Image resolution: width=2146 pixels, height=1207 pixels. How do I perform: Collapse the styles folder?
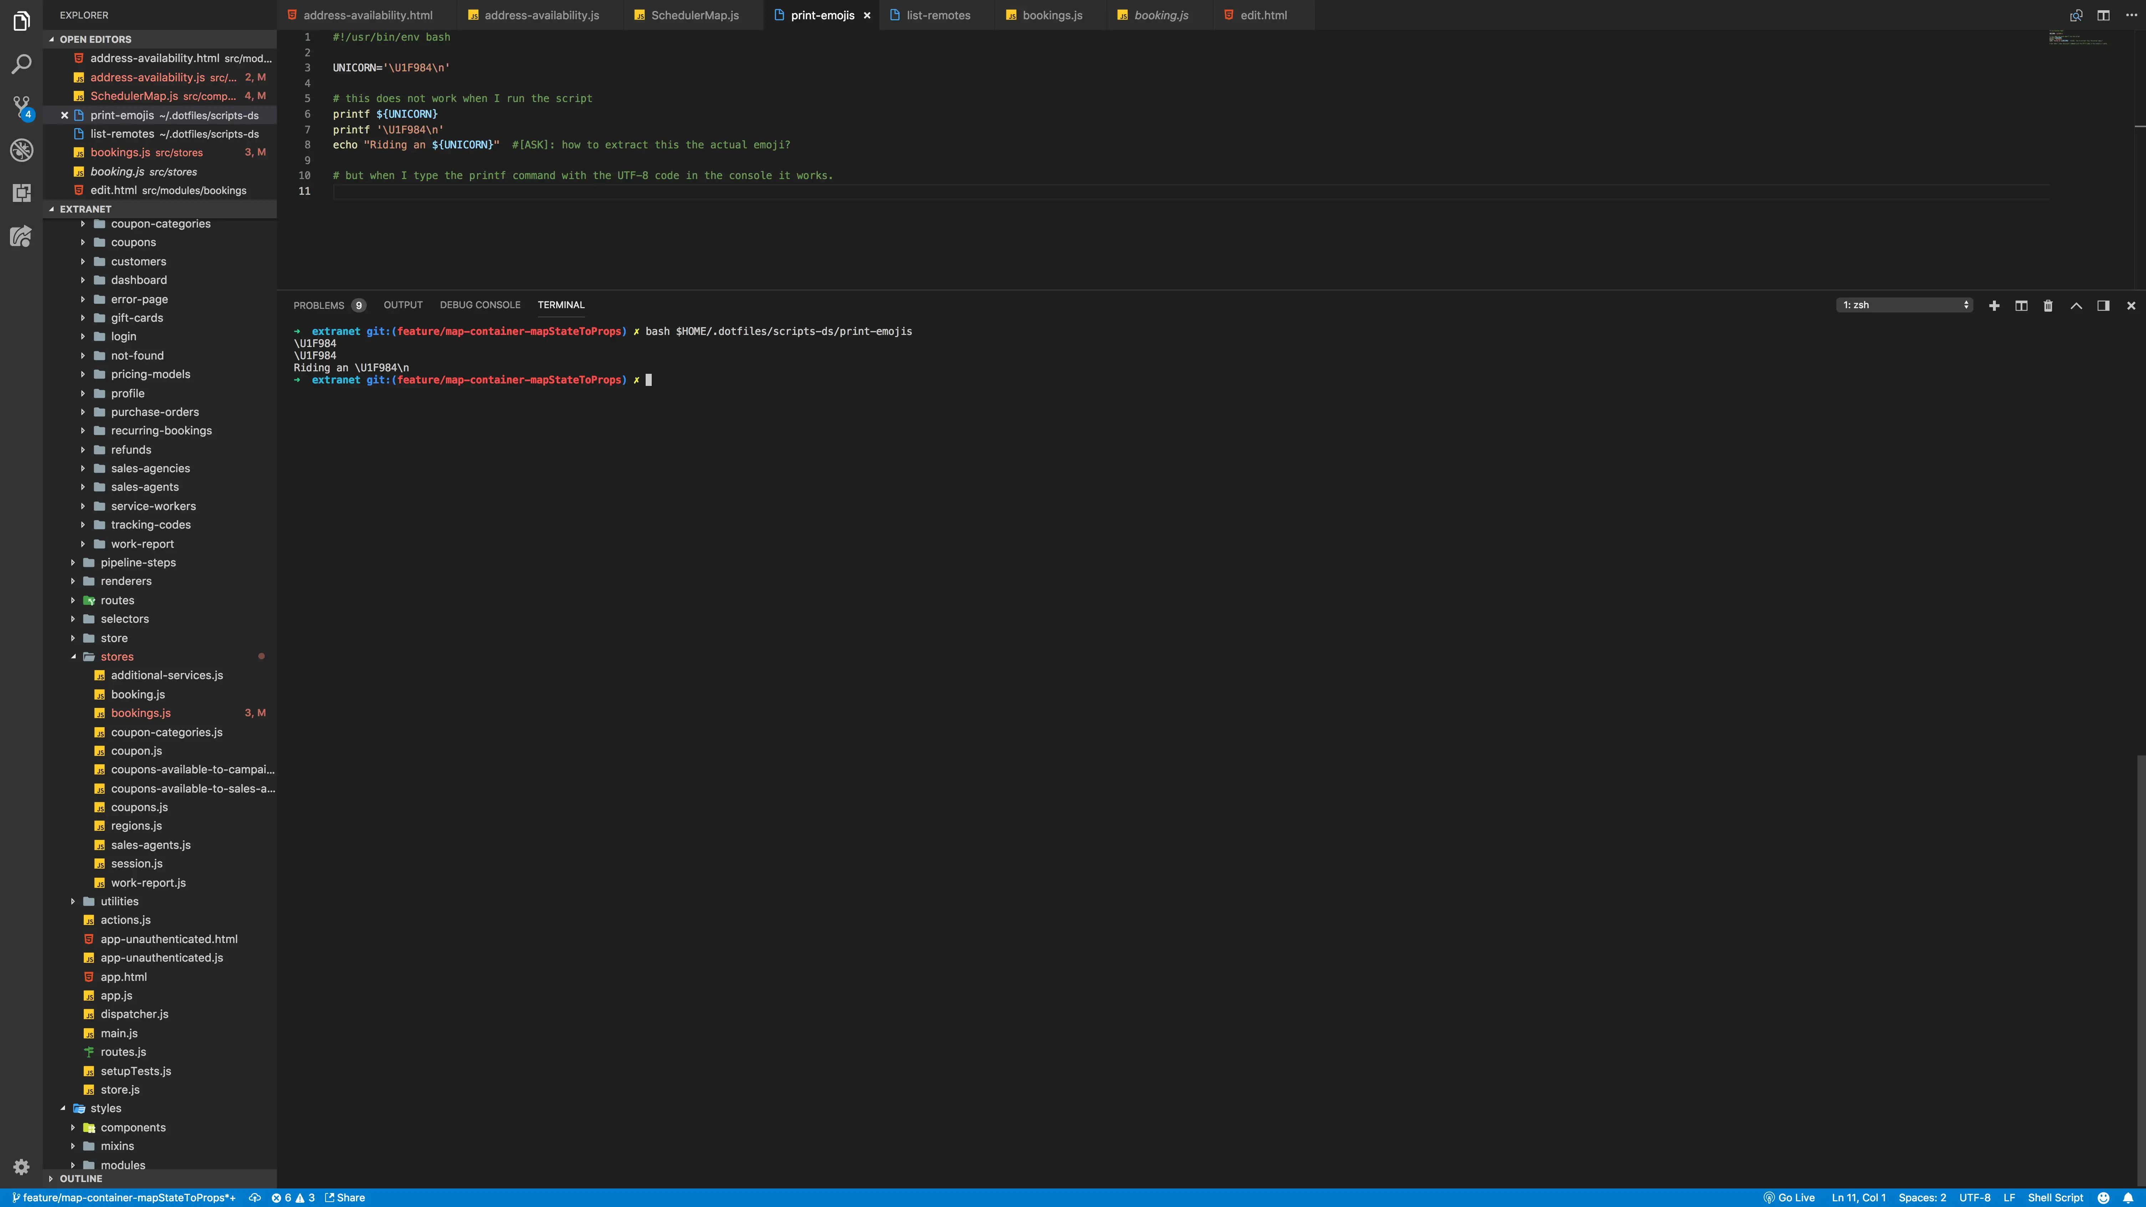tap(160, 1108)
